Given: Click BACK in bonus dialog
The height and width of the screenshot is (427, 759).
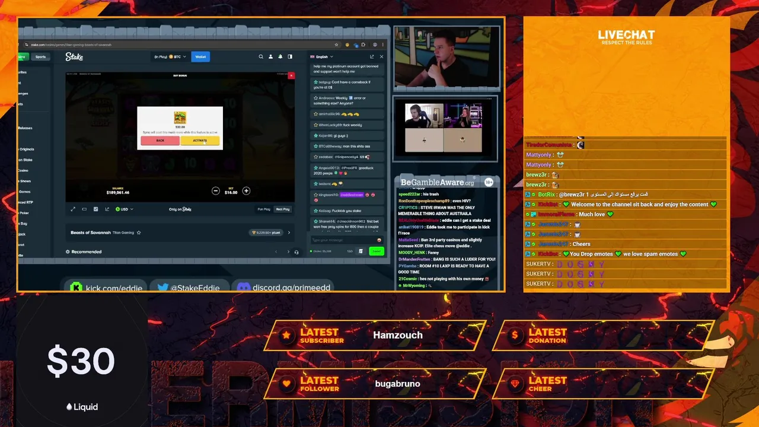Looking at the screenshot, I should pos(160,141).
